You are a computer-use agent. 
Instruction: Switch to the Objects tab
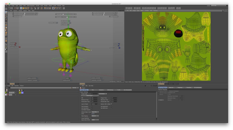click(x=7, y=84)
